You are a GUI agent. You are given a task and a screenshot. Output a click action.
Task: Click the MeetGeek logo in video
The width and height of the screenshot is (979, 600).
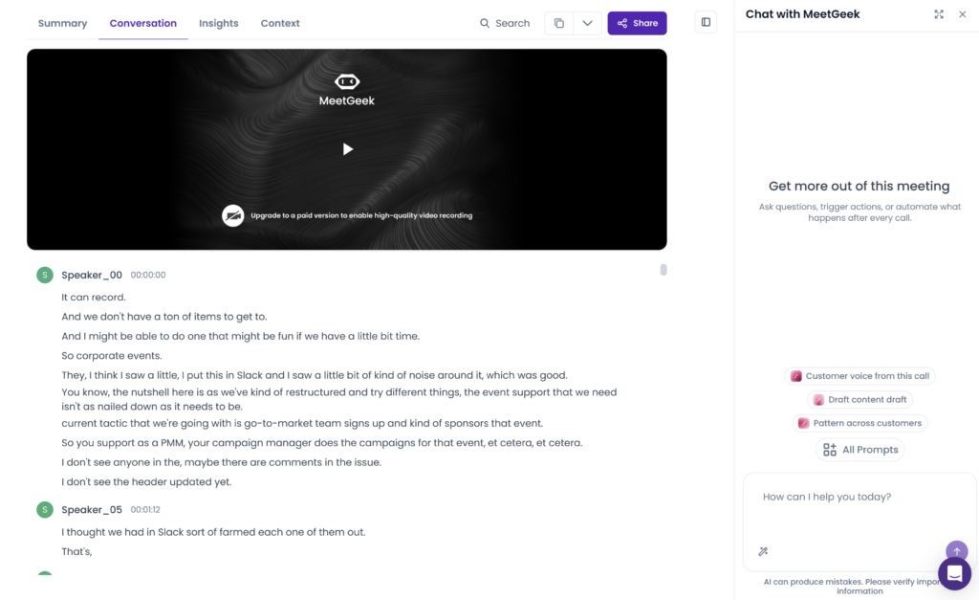point(346,90)
